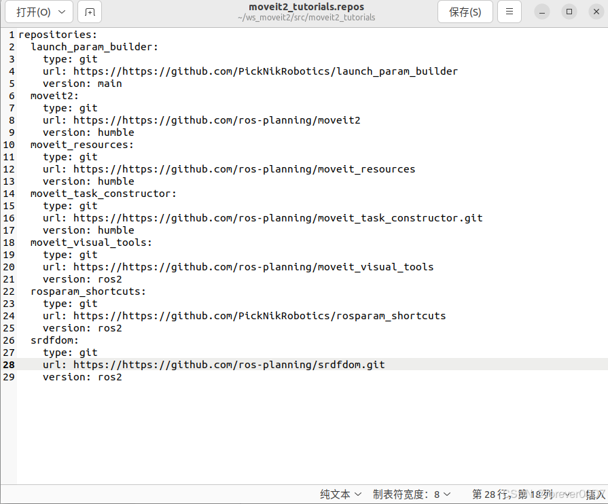
Task: Click the 'rosparam_shortcuts:' key line
Action: [x=88, y=291]
